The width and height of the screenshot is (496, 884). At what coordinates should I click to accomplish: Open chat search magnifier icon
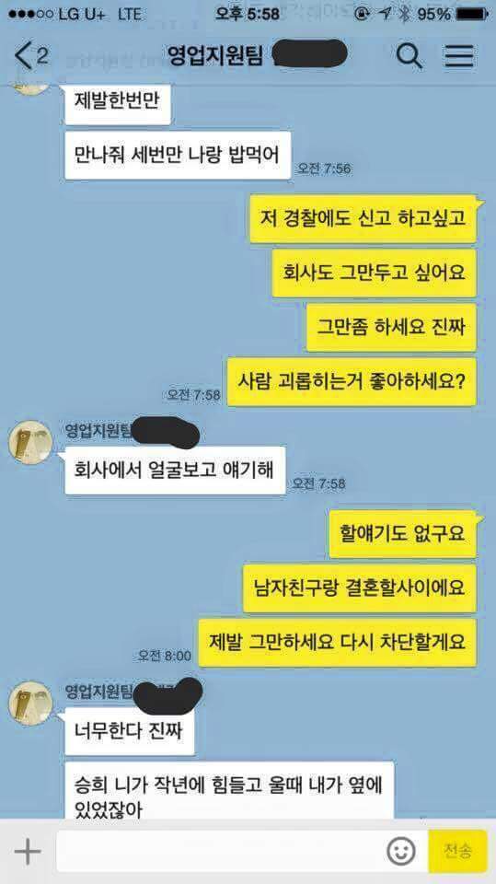point(409,55)
